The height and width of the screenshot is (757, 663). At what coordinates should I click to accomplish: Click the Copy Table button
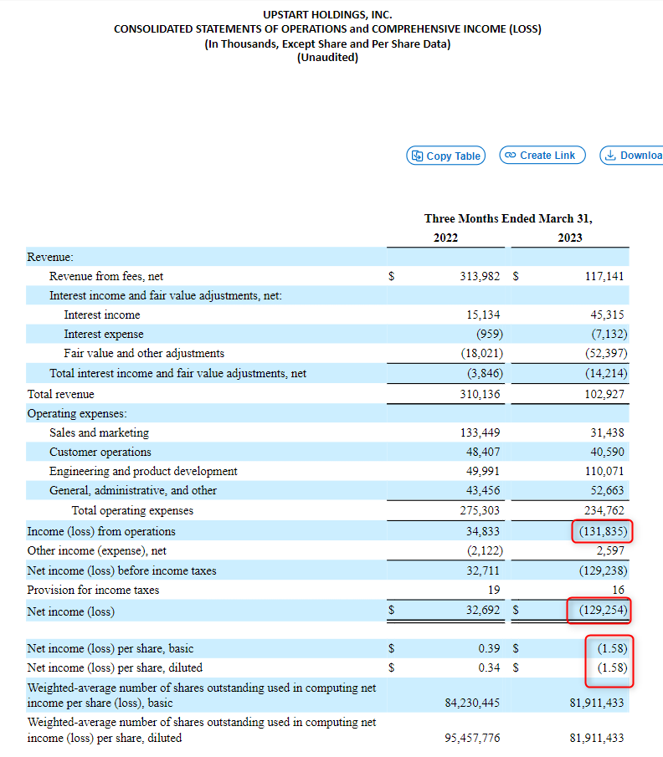[x=445, y=156]
